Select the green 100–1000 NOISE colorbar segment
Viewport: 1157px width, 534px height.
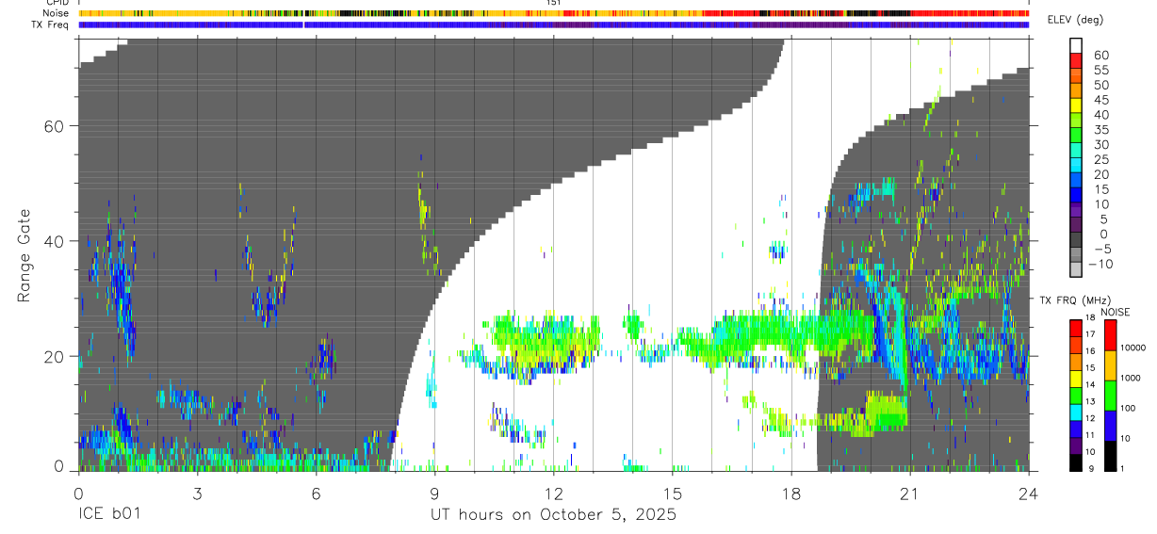tap(1110, 394)
